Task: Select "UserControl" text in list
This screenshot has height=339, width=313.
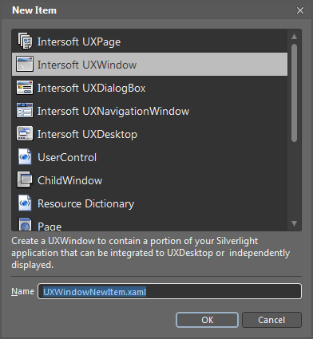Action: pyautogui.click(x=67, y=157)
